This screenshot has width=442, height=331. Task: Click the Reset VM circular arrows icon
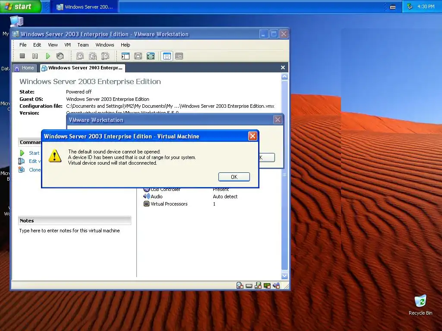[x=60, y=56]
